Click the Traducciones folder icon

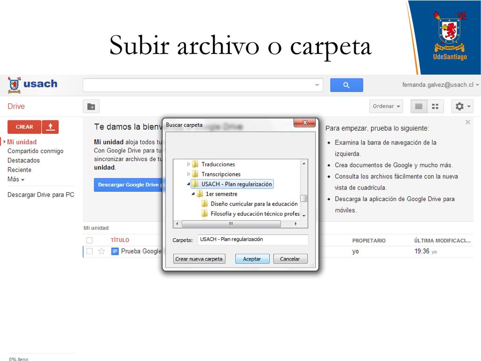(x=195, y=164)
